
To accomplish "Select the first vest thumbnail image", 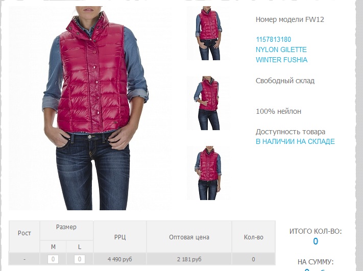I will [208, 33].
